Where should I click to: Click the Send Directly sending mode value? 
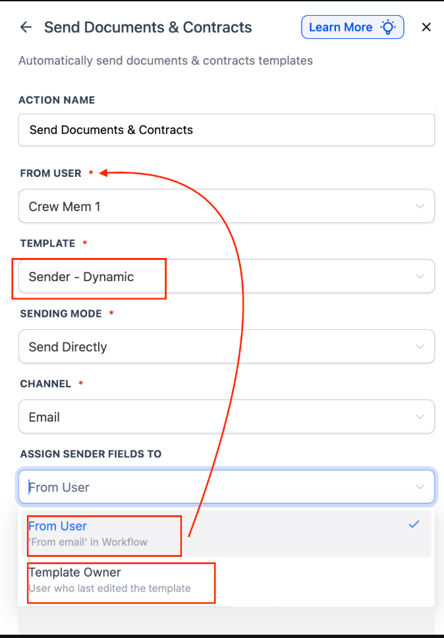pyautogui.click(x=68, y=347)
